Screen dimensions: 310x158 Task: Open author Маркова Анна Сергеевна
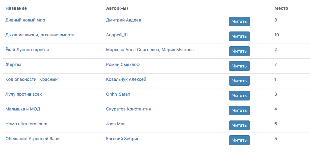pyautogui.click(x=133, y=50)
